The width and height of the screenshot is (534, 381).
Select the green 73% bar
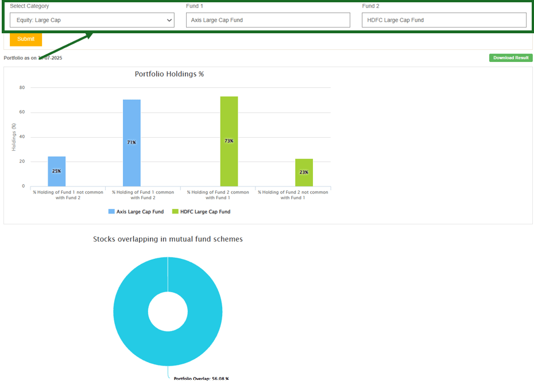tap(229, 141)
